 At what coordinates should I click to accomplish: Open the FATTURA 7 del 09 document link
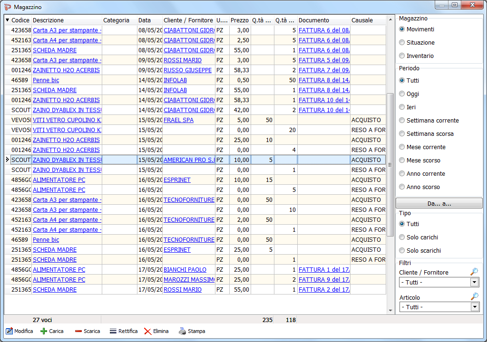[x=324, y=70]
